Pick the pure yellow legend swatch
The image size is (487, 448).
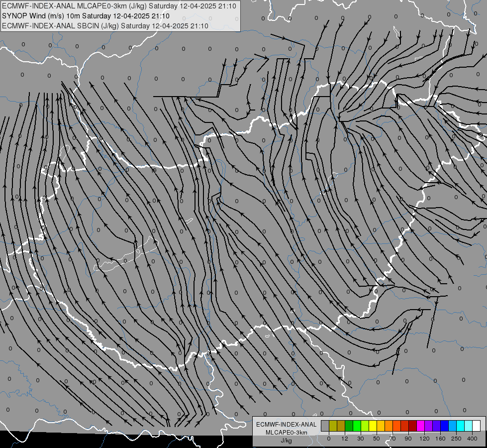373,426
